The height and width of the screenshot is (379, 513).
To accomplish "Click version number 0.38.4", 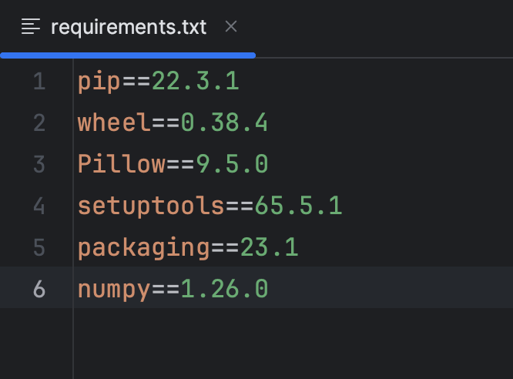I will (224, 122).
